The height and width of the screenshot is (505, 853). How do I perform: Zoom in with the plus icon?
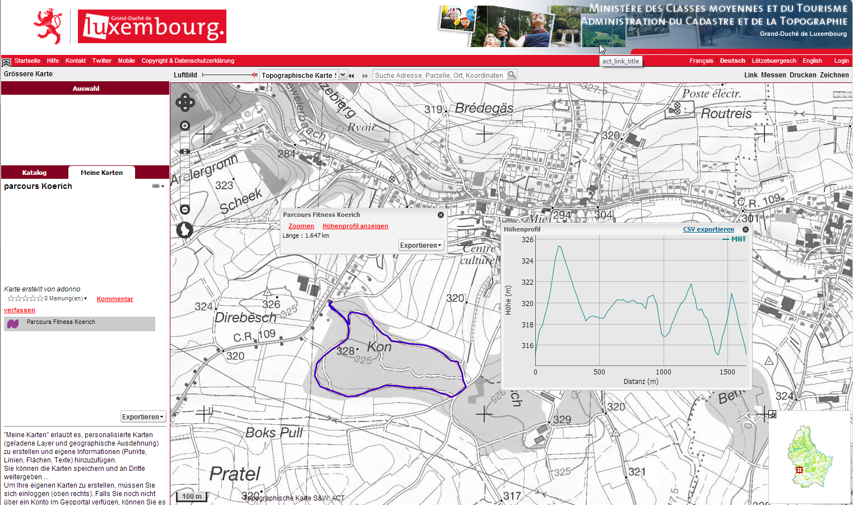185,126
